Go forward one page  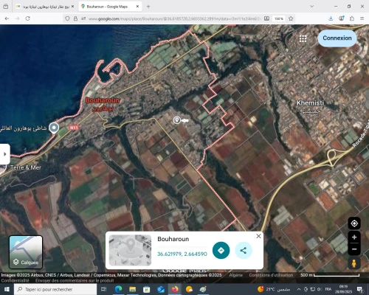click(17, 18)
